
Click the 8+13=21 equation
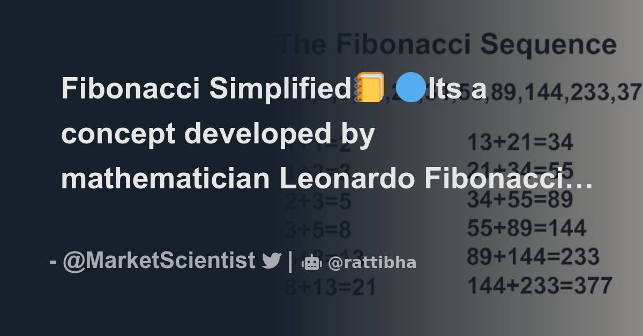pos(330,287)
